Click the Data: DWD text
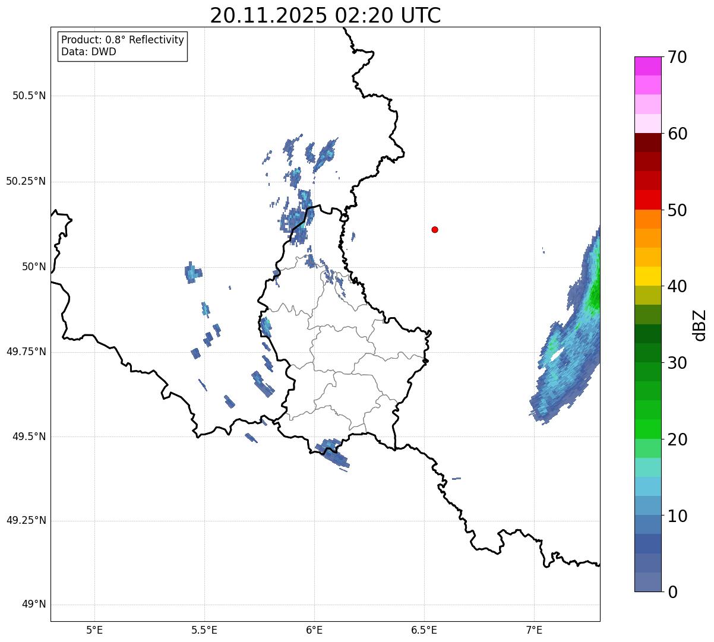This screenshot has width=714, height=642. coord(89,52)
